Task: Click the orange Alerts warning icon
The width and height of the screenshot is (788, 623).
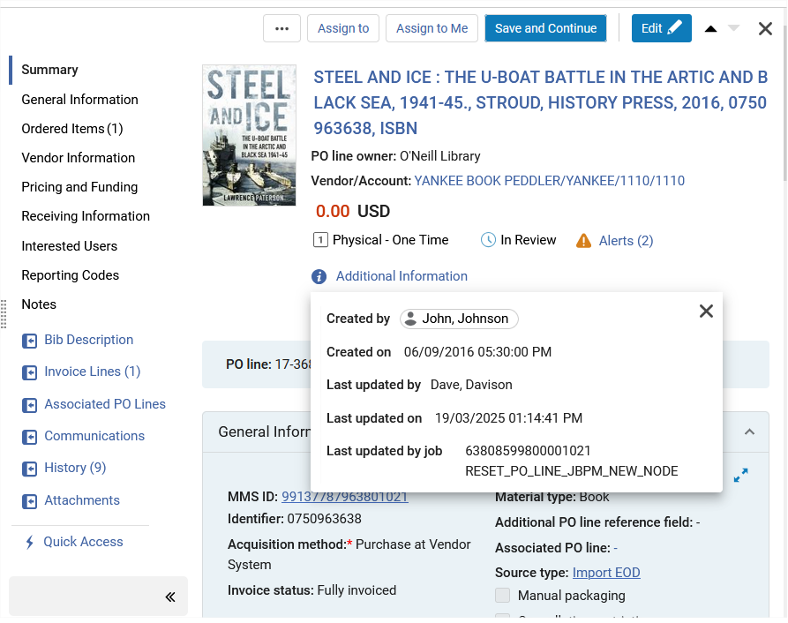Action: (x=583, y=241)
